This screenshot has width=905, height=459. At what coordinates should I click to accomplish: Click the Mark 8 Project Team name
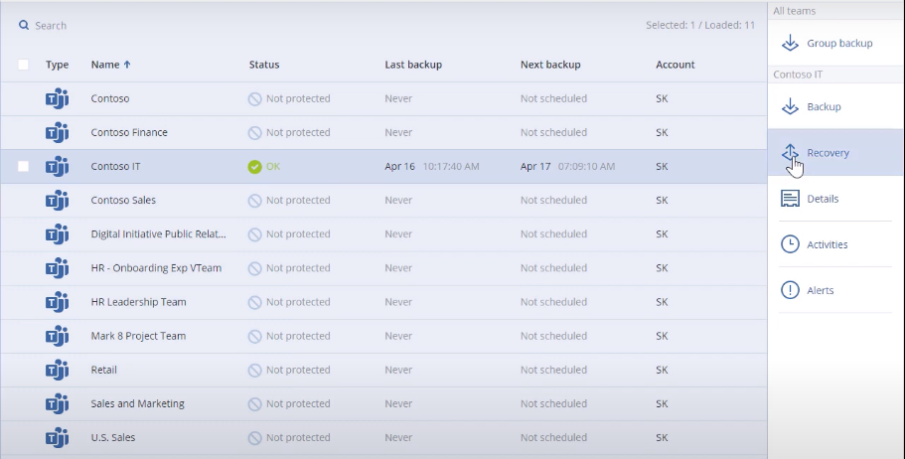click(x=138, y=336)
